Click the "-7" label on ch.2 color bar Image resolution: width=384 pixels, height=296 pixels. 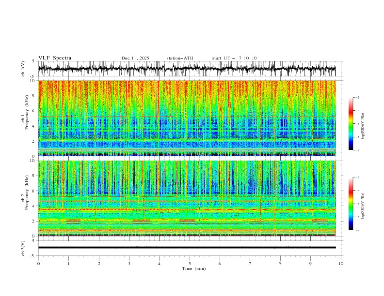[357, 230]
